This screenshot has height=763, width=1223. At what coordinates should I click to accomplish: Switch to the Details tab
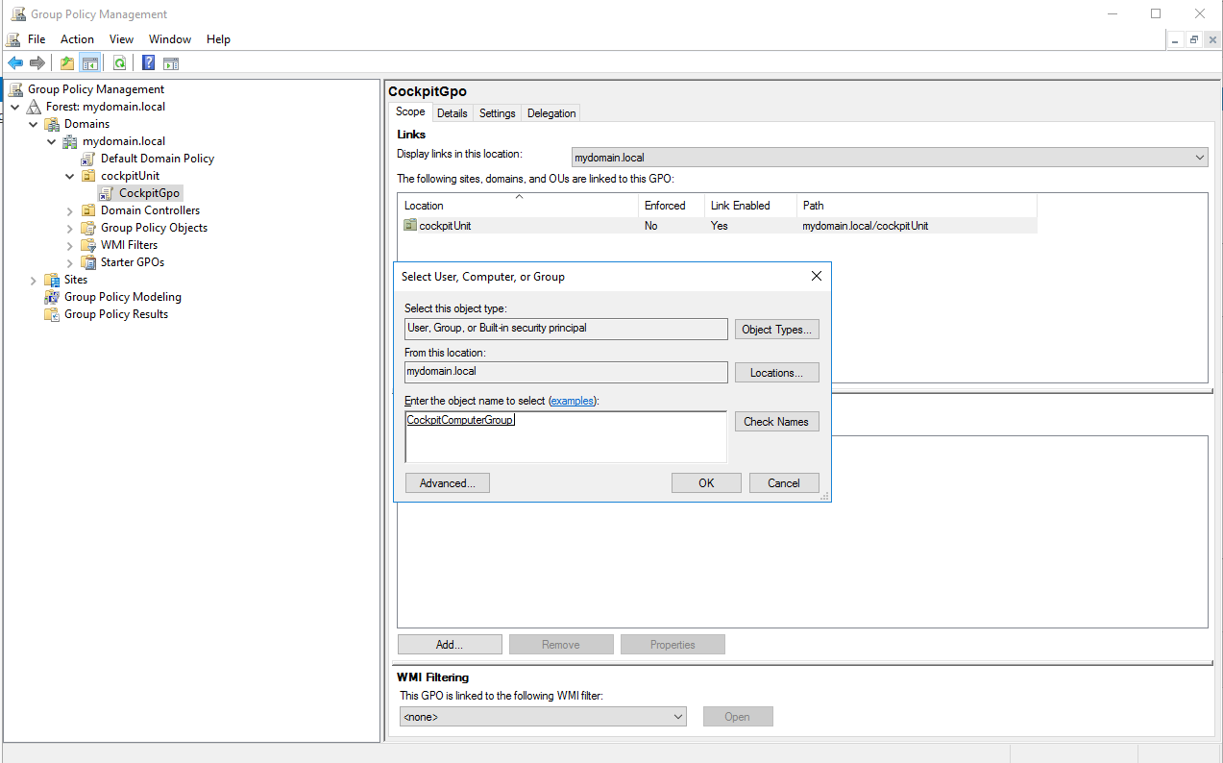point(452,113)
